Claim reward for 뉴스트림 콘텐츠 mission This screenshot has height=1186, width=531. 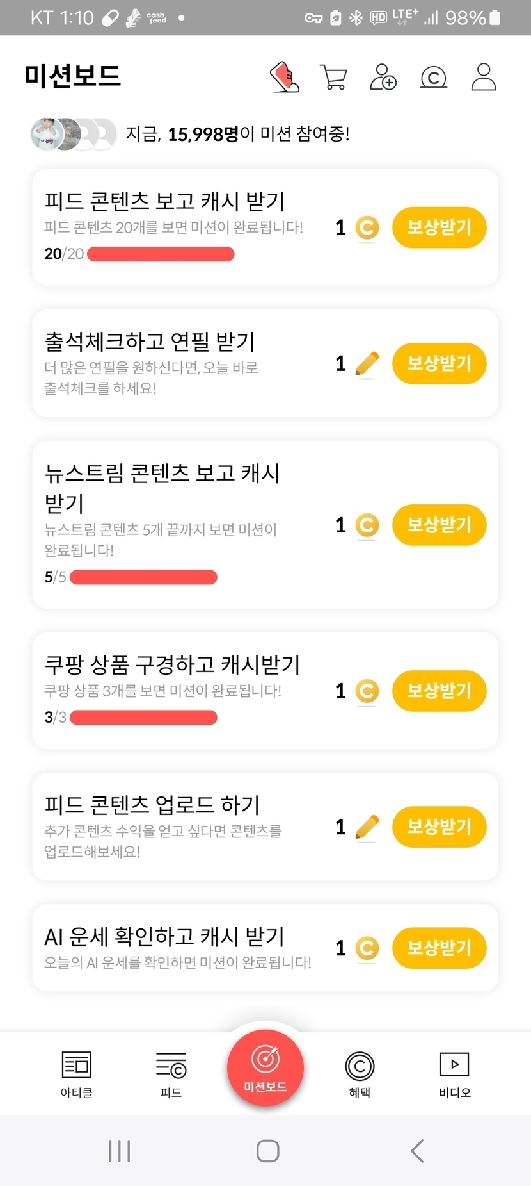click(x=440, y=525)
